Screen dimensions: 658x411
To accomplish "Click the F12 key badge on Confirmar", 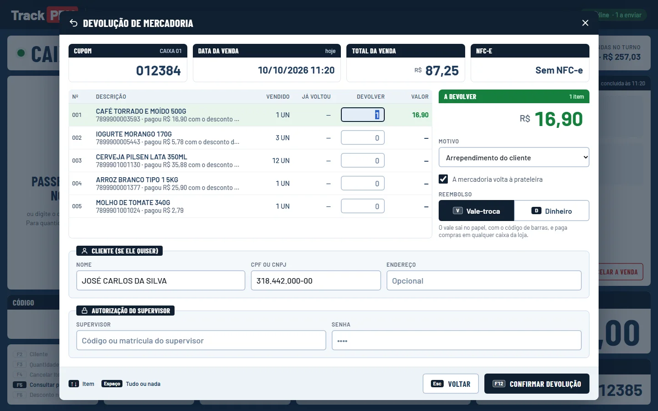I will (x=499, y=384).
